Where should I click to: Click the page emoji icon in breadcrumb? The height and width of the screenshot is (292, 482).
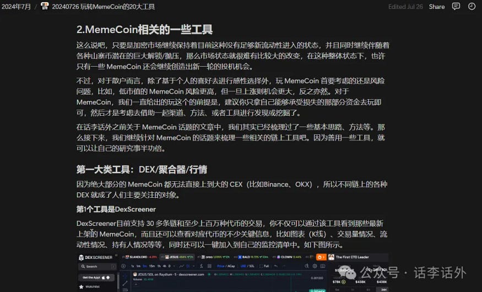click(45, 7)
